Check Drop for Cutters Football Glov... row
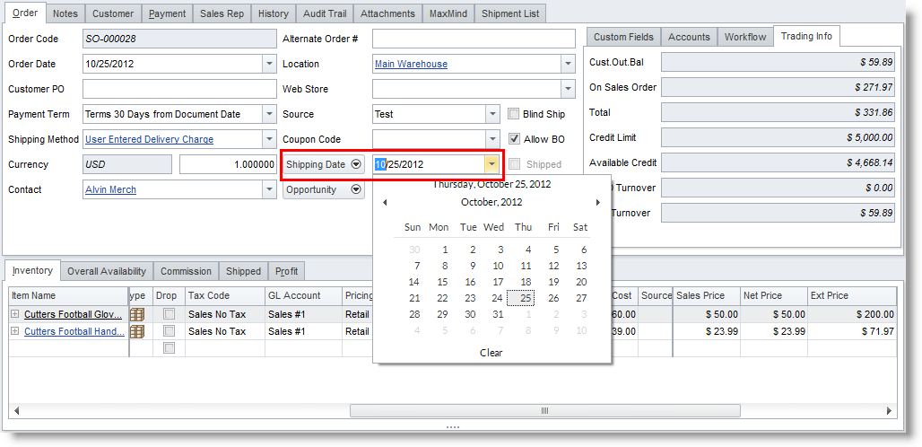 [169, 315]
